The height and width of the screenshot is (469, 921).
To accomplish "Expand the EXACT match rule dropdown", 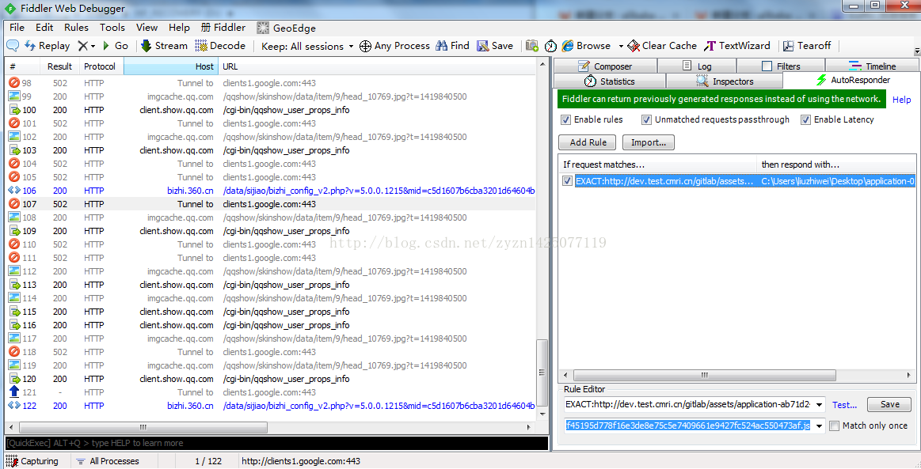I will (x=819, y=405).
